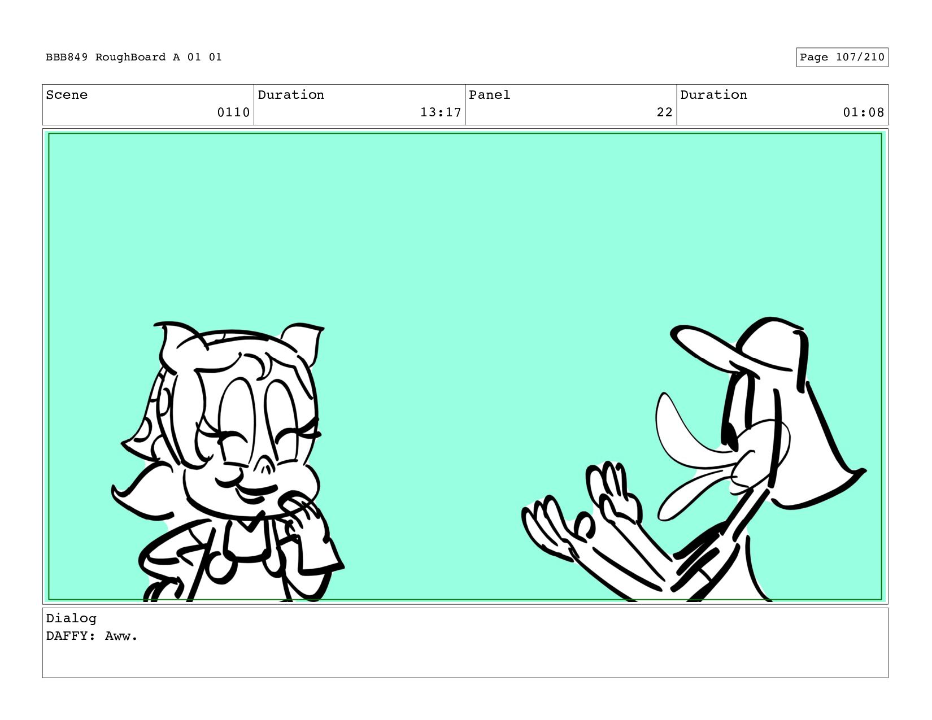Select the dialog line "DAFFY: Aww."
The image size is (932, 720).
point(92,636)
